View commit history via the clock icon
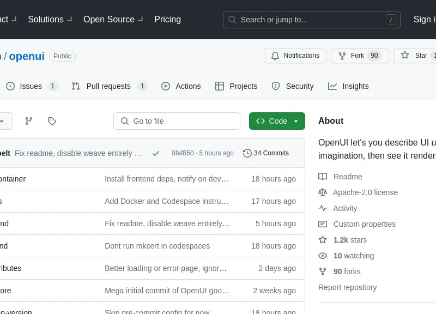436x314 pixels. tap(247, 153)
